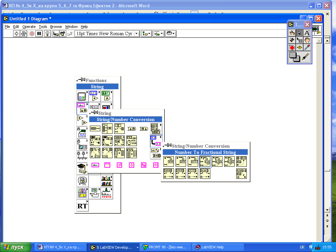Select Number To Decimal String function
This screenshot has height=252, width=336.
point(168,161)
